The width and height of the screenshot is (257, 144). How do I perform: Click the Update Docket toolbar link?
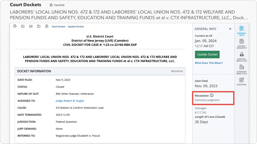click(x=76, y=27)
